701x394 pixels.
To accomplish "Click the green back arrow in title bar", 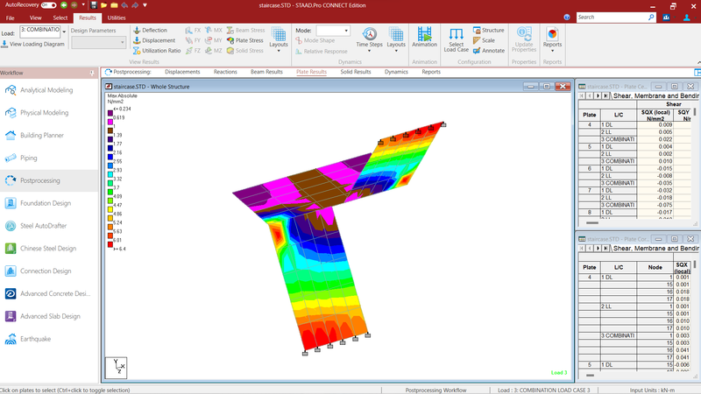I will 64,5.
